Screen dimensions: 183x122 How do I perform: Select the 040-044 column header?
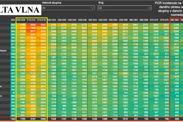click(x=94, y=20)
